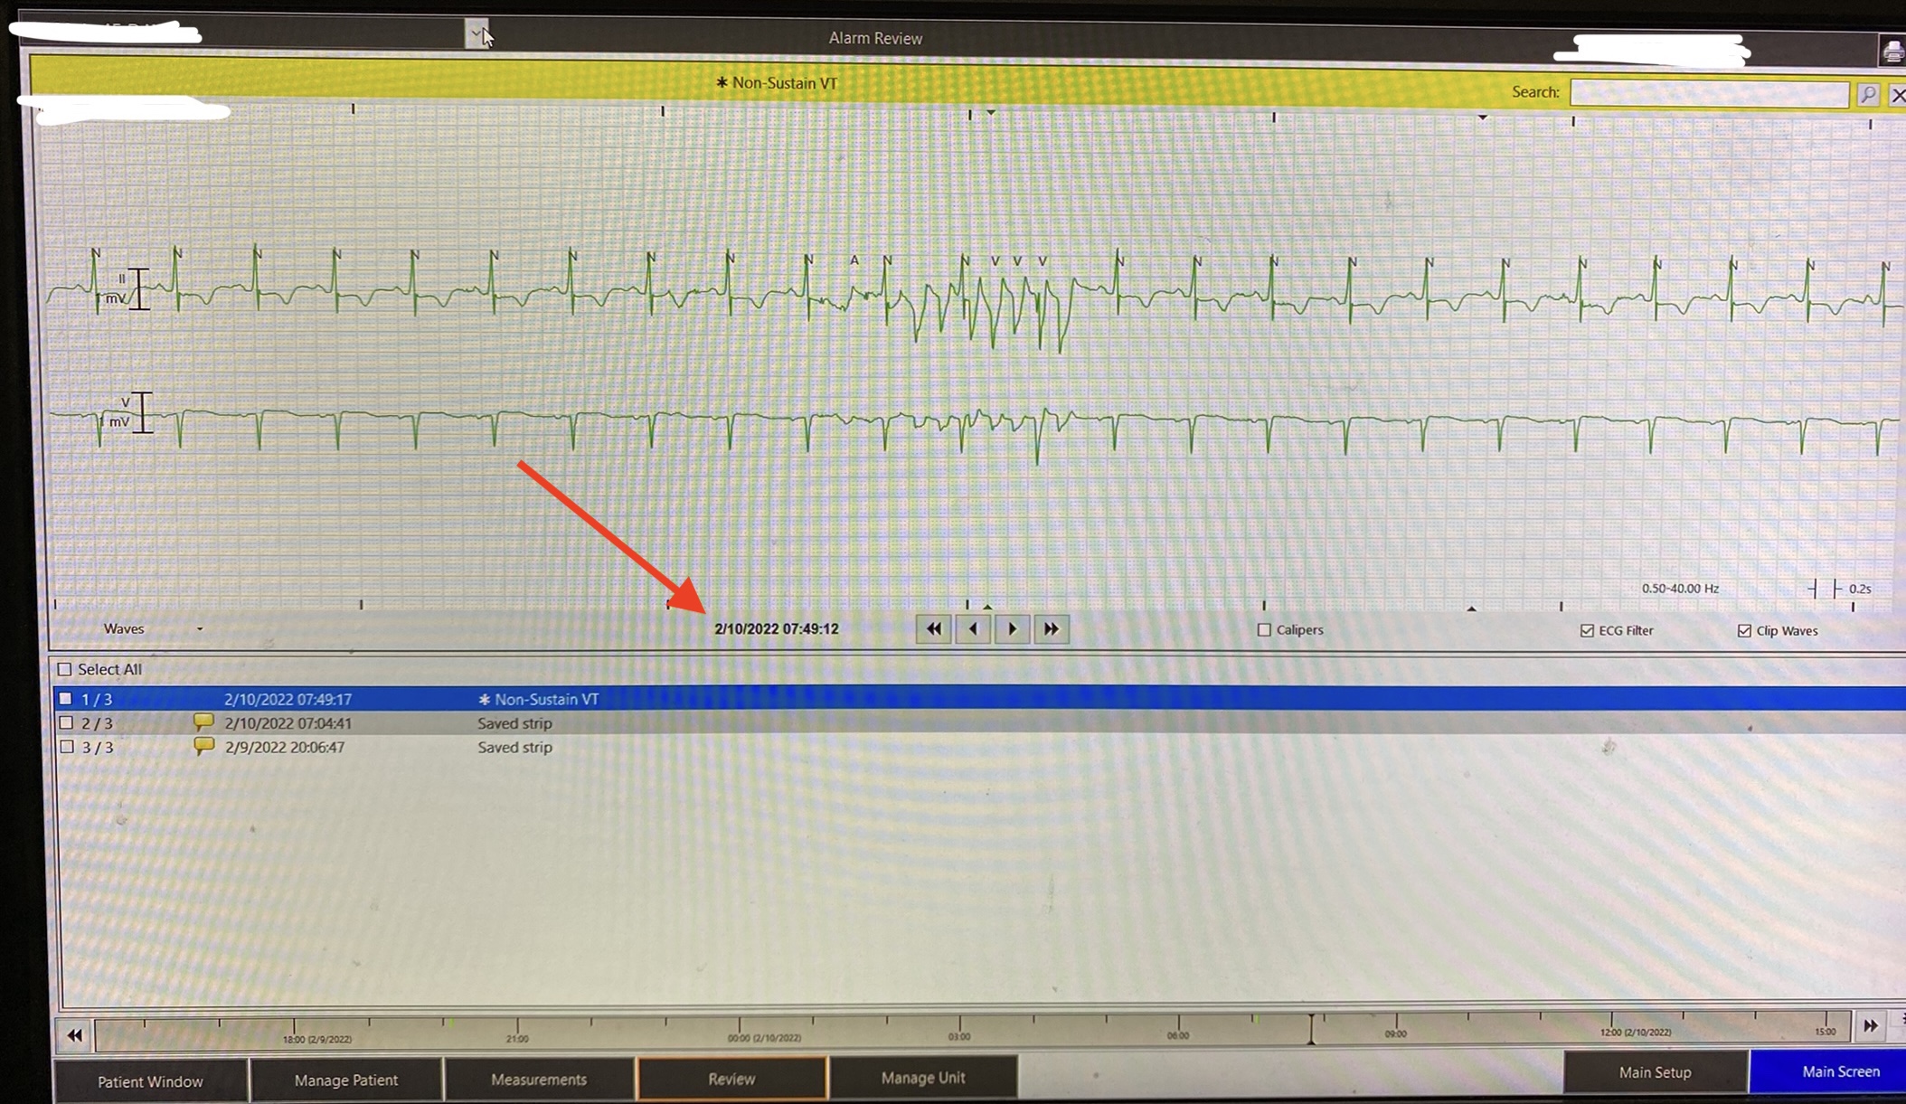This screenshot has height=1104, width=1906.
Task: Check the Select All checkbox
Action: (x=64, y=669)
